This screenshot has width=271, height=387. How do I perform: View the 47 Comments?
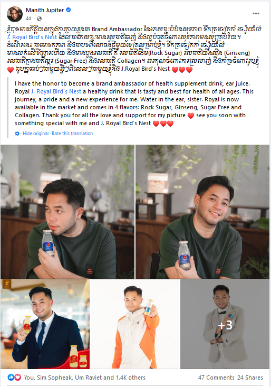click(x=216, y=377)
